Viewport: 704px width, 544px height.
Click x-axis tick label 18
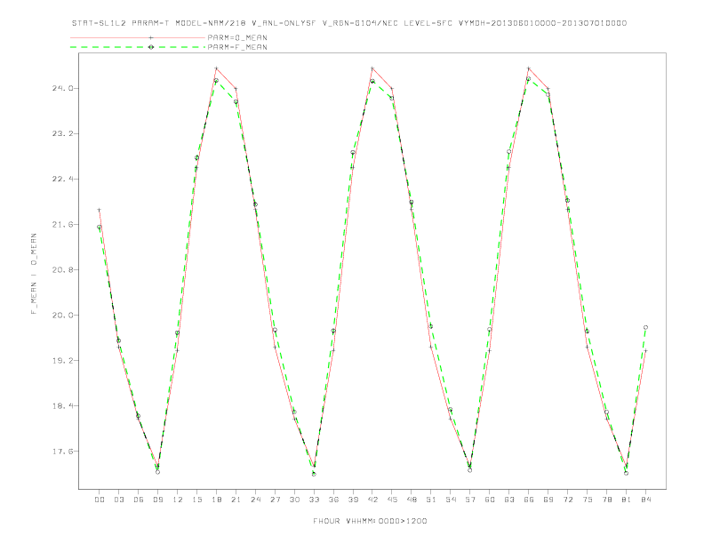[x=216, y=500]
